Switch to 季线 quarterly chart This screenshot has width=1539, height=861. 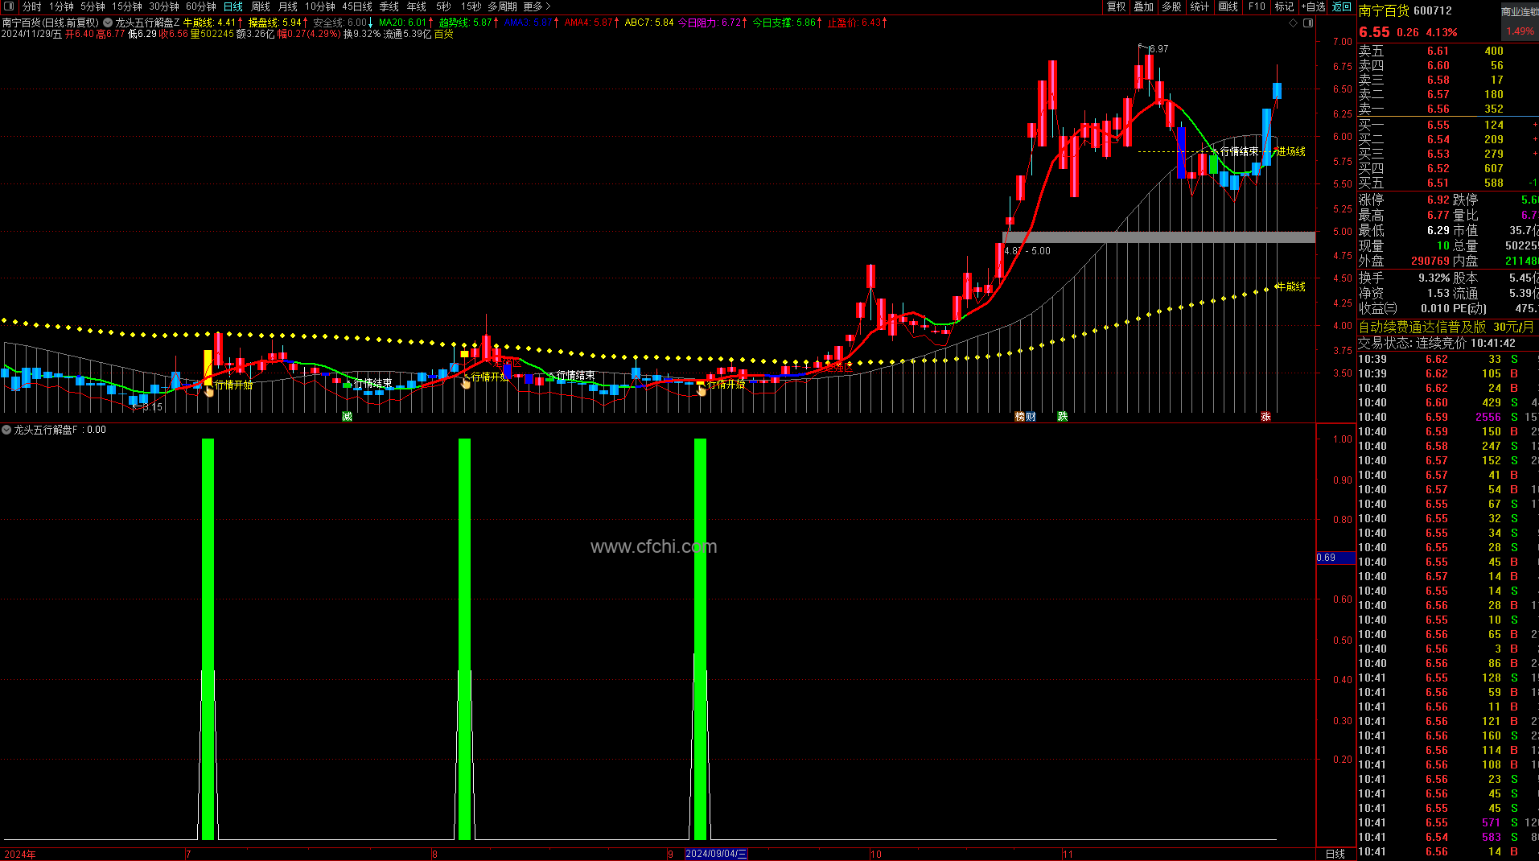(x=389, y=6)
